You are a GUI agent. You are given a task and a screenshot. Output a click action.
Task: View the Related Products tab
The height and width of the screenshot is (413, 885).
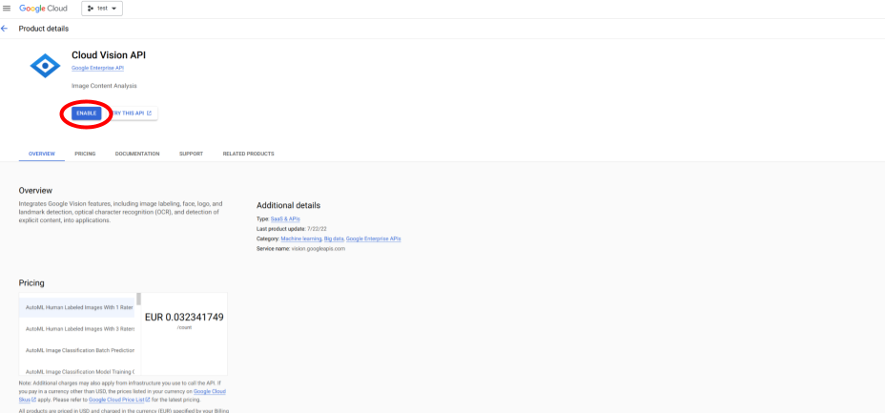click(248, 154)
